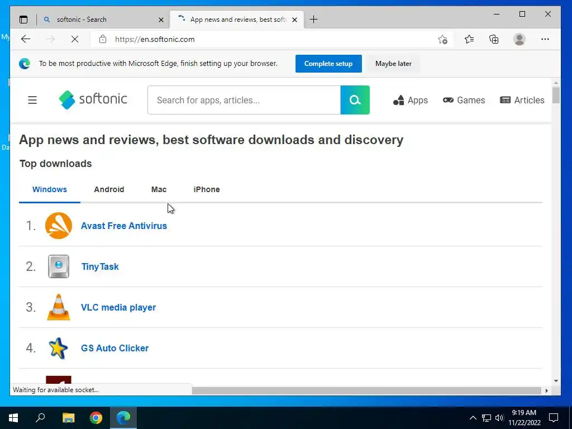Open network status tray icon

[x=487, y=418]
